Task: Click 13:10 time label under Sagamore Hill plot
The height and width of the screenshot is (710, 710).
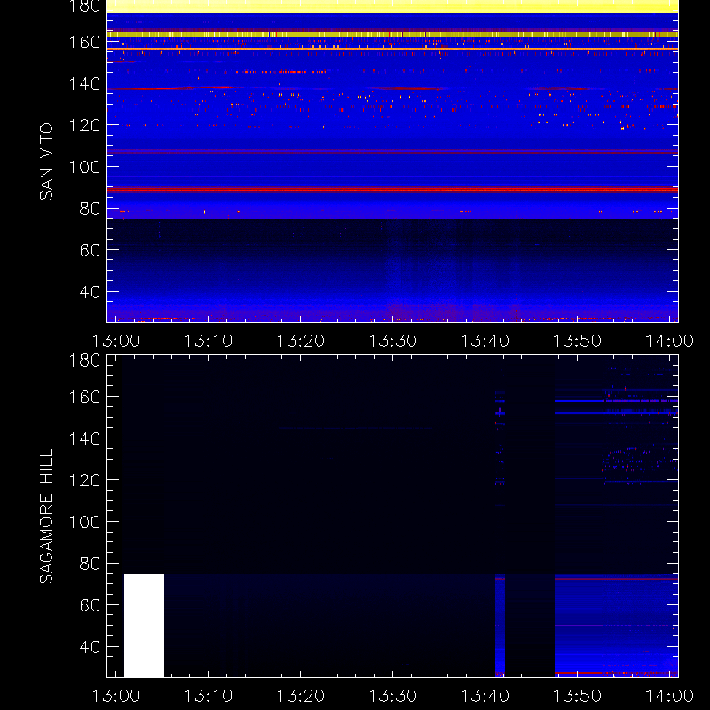Action: (x=209, y=696)
